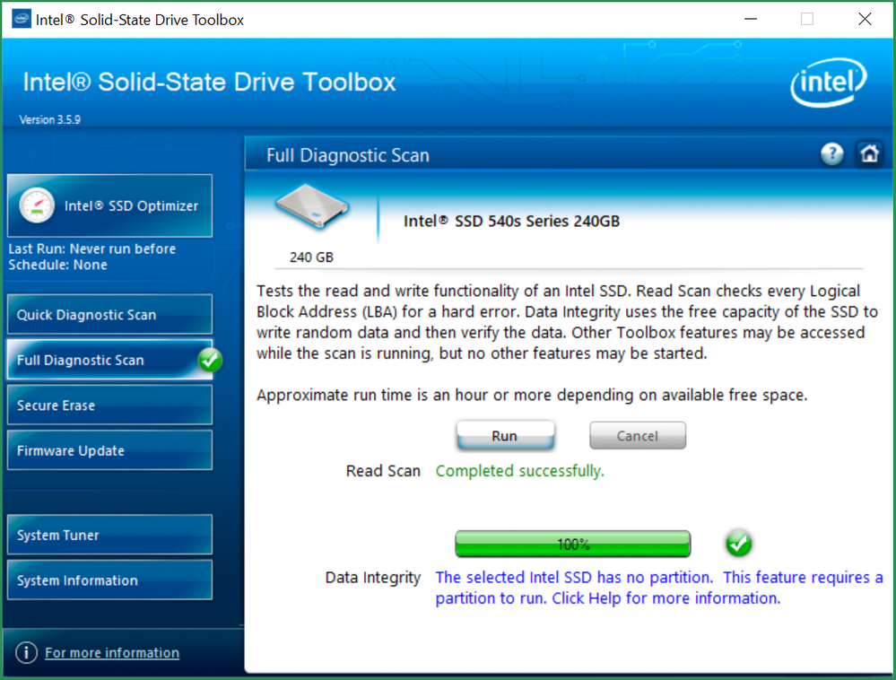Go to Firmware Update page
The image size is (896, 680).
click(109, 450)
